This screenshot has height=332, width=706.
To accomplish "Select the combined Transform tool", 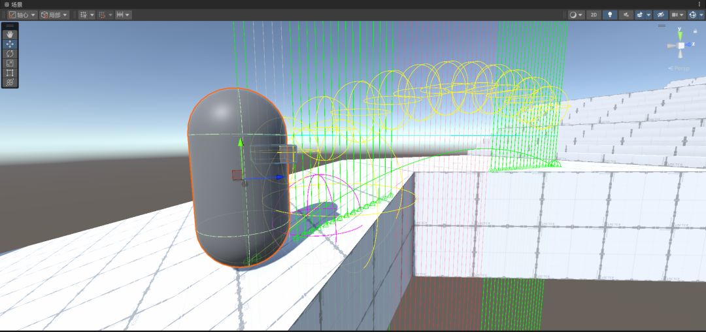I will (x=10, y=82).
